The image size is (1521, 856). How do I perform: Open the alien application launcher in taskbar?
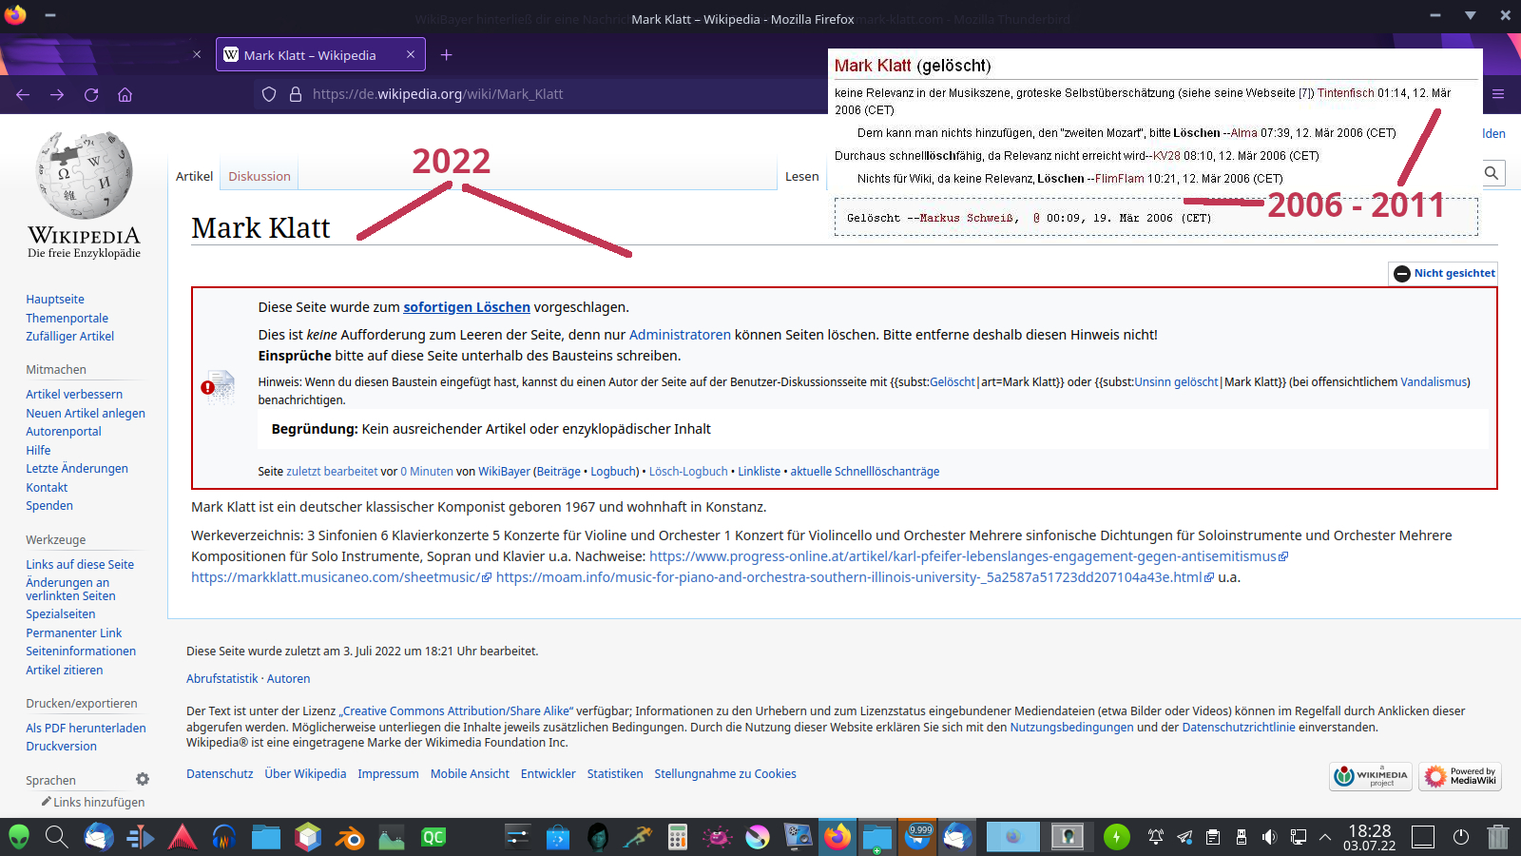[x=19, y=837]
